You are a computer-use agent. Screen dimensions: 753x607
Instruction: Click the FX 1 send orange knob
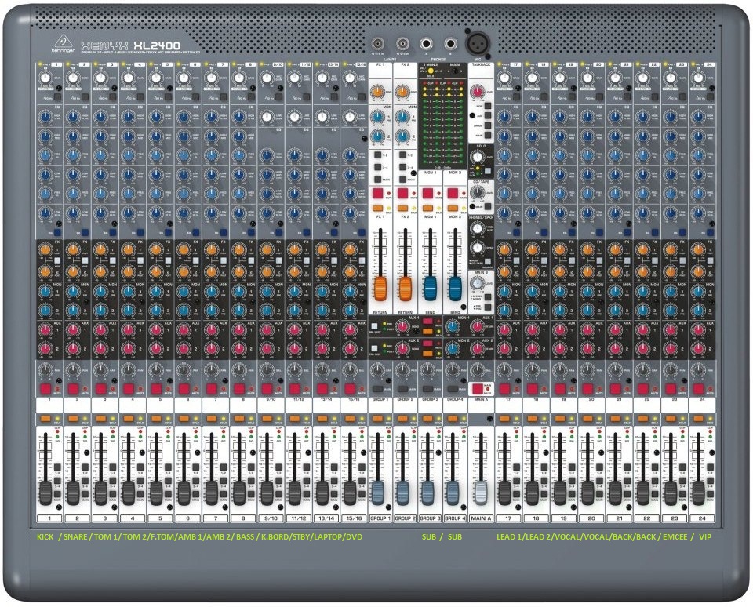[x=379, y=92]
